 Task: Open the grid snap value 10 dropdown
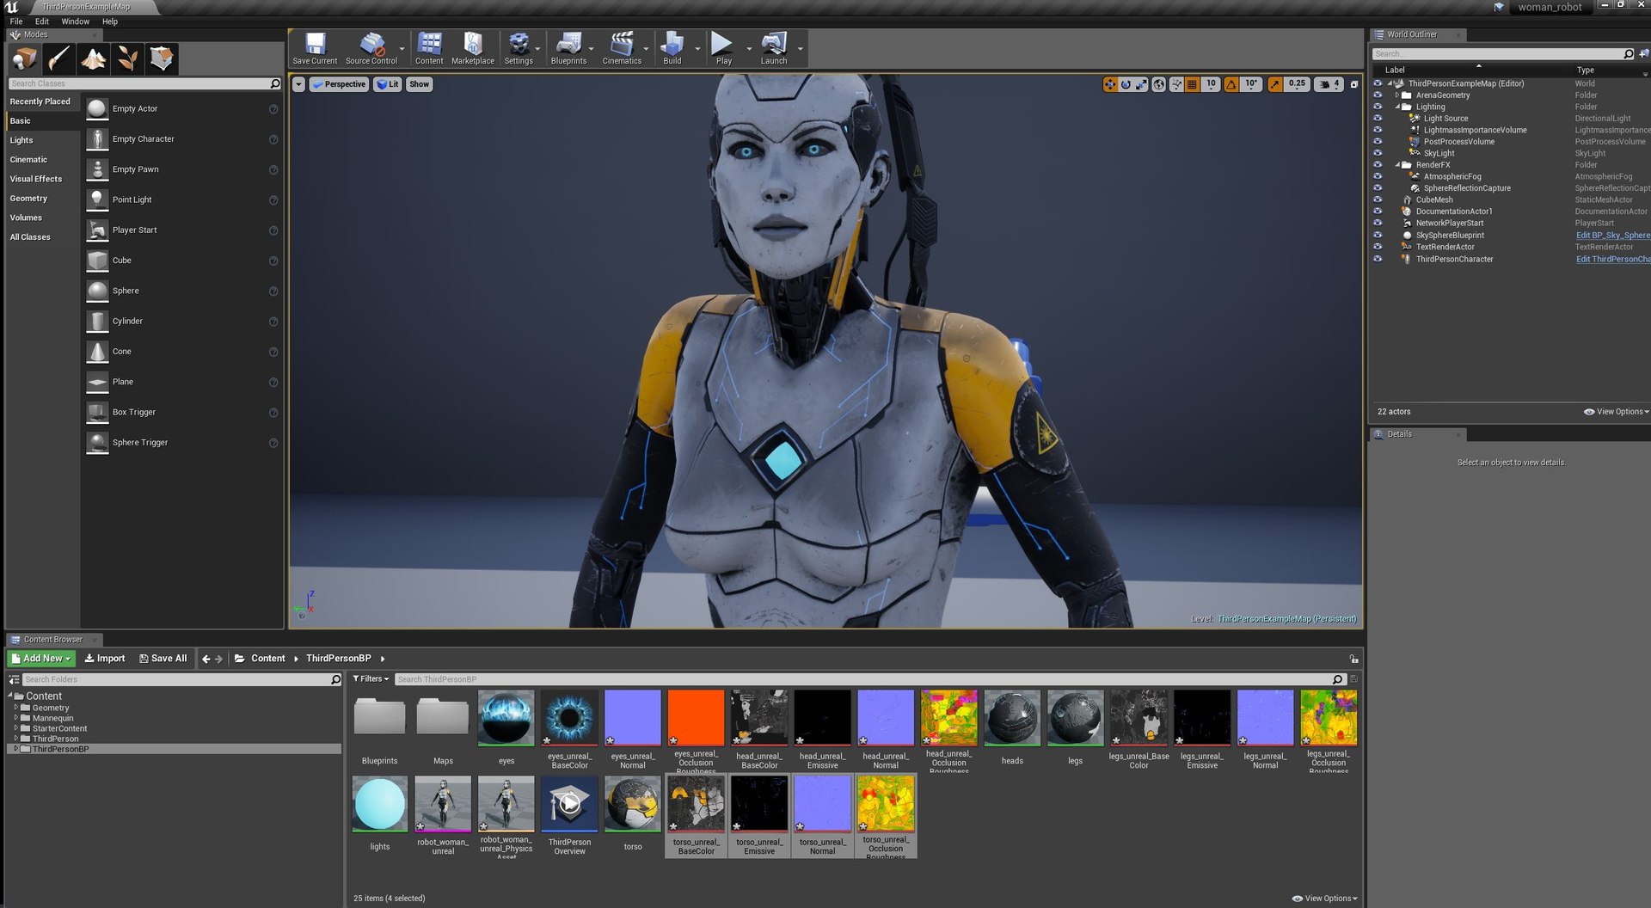(1211, 84)
